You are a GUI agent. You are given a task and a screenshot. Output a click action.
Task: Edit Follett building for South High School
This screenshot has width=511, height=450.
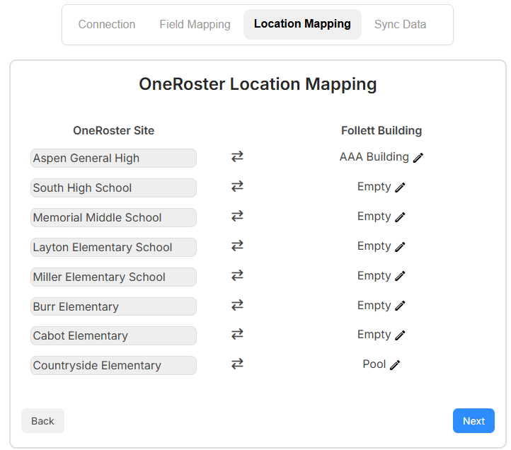click(400, 187)
